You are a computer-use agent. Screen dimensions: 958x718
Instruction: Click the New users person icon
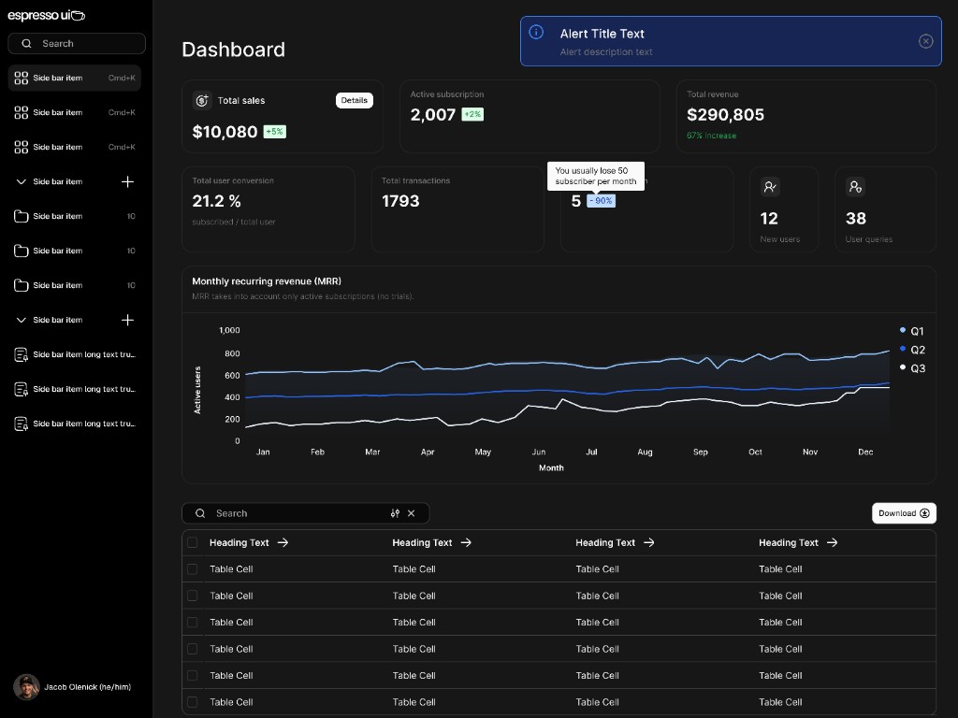[x=770, y=187]
